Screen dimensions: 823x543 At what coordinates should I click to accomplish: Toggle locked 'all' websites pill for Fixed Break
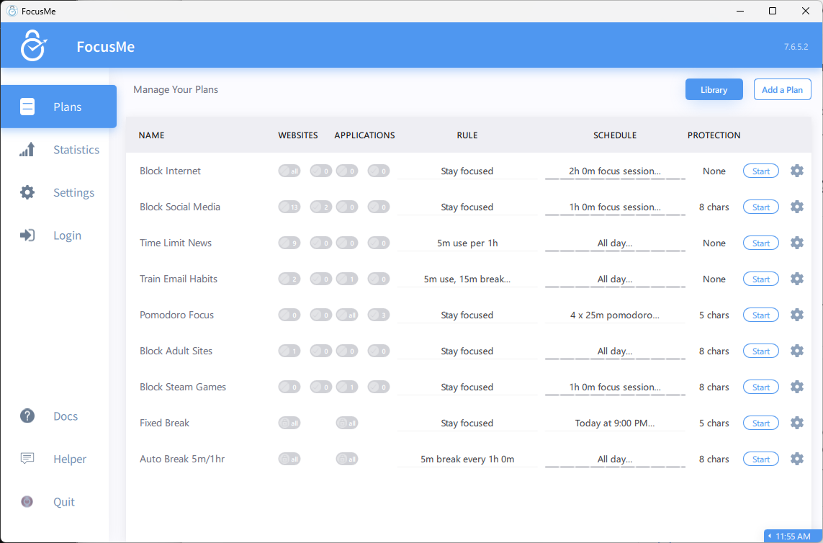coord(289,423)
